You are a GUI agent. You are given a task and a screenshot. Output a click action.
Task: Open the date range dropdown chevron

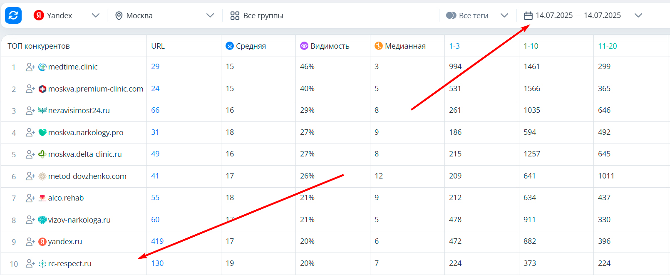tap(638, 15)
